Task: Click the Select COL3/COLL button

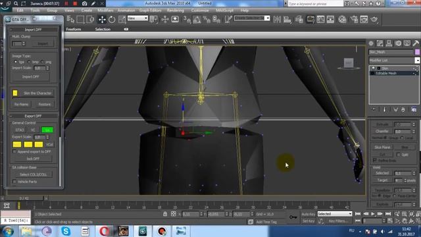Action: coord(33,174)
